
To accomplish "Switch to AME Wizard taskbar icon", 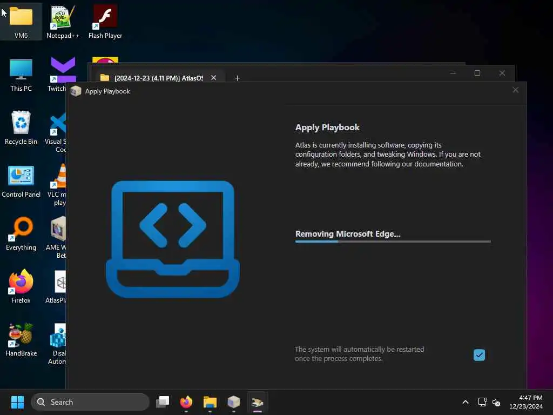I will [x=233, y=402].
